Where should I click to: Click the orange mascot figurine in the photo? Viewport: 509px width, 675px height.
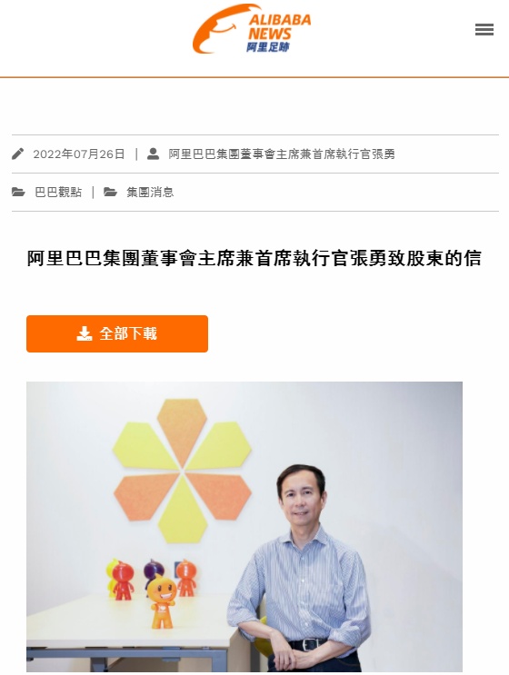pyautogui.click(x=162, y=601)
